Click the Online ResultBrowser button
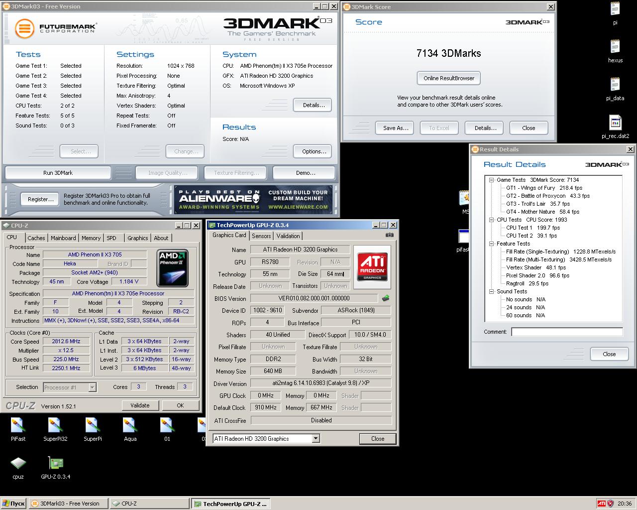The image size is (637, 510). click(449, 78)
